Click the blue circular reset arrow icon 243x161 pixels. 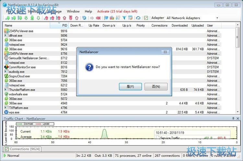pyautogui.click(x=84, y=18)
